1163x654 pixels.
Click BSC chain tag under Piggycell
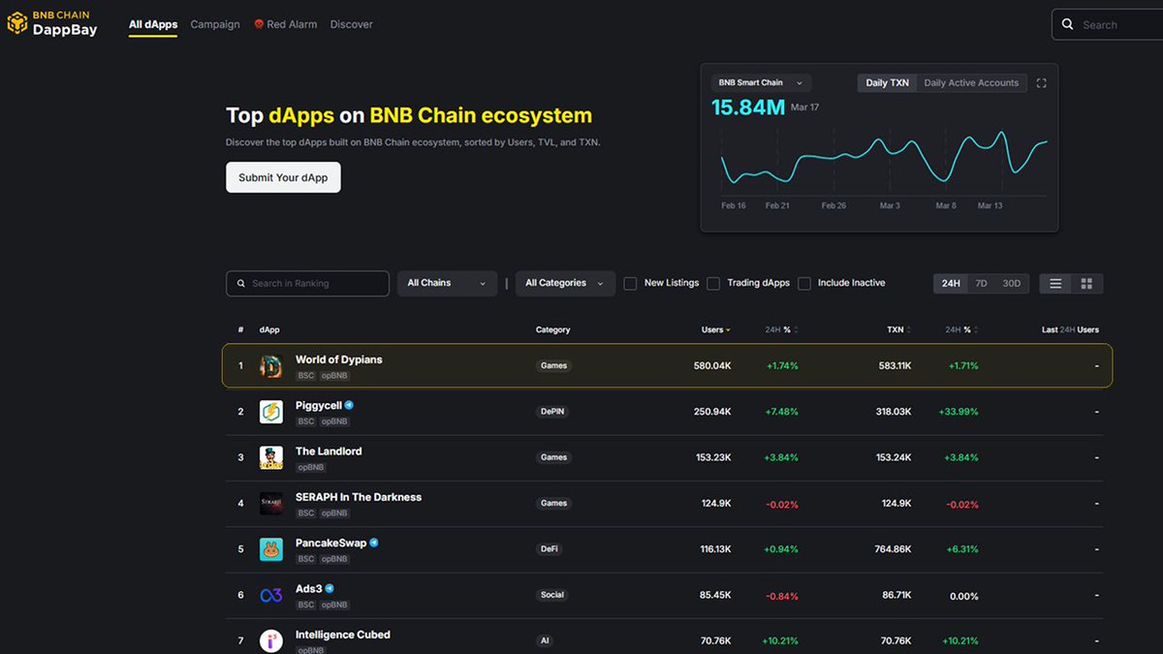click(305, 421)
